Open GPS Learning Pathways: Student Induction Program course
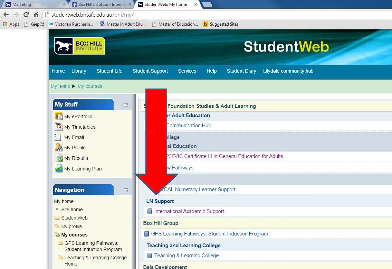 pos(210,234)
